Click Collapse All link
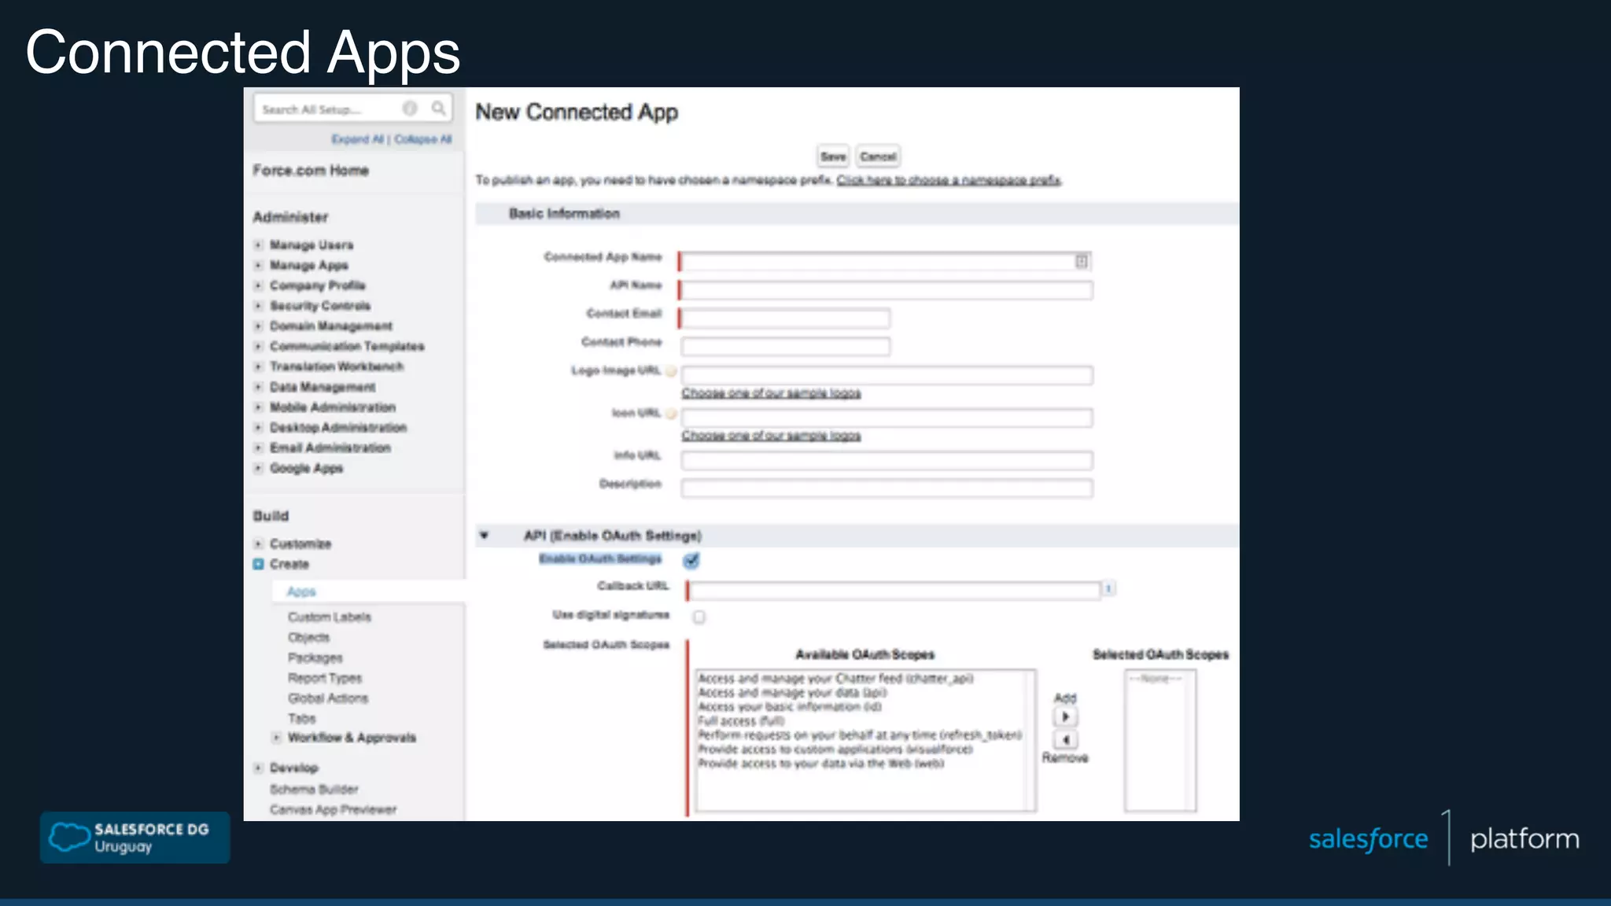 423,139
